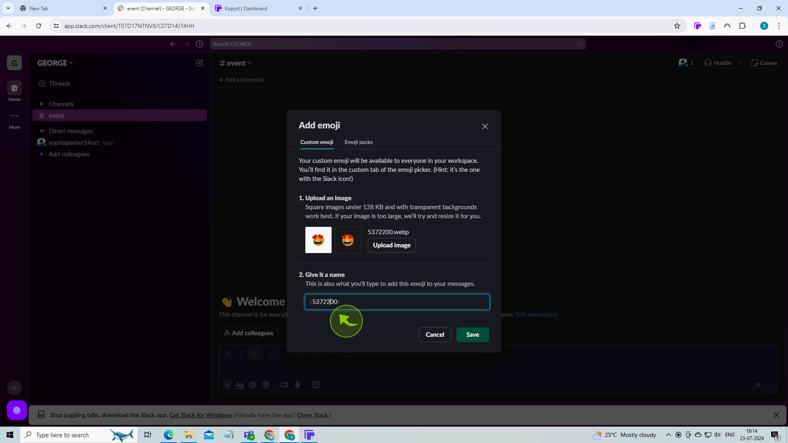
Task: Click the mention icon in message bar
Action: pyautogui.click(x=266, y=385)
